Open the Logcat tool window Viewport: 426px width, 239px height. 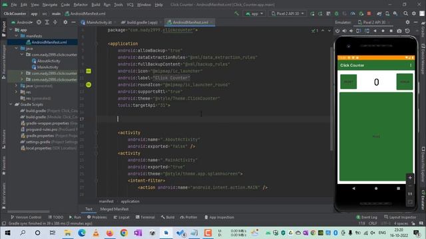point(121,217)
